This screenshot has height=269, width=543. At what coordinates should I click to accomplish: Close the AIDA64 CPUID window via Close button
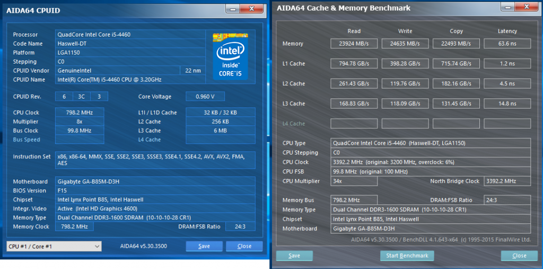point(244,246)
